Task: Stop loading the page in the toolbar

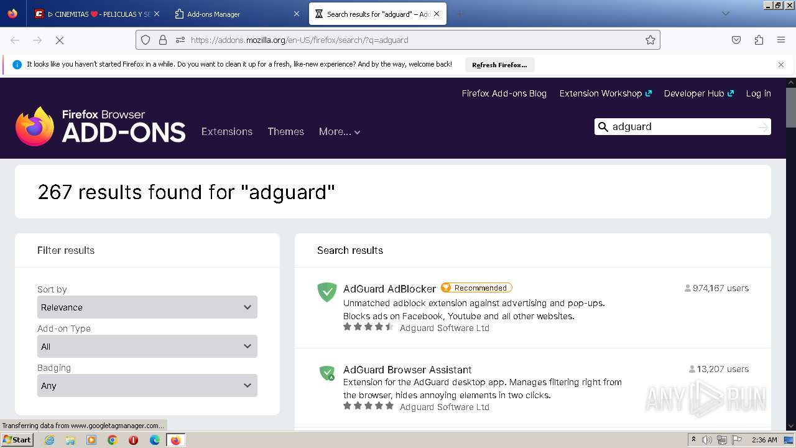Action: [x=60, y=40]
